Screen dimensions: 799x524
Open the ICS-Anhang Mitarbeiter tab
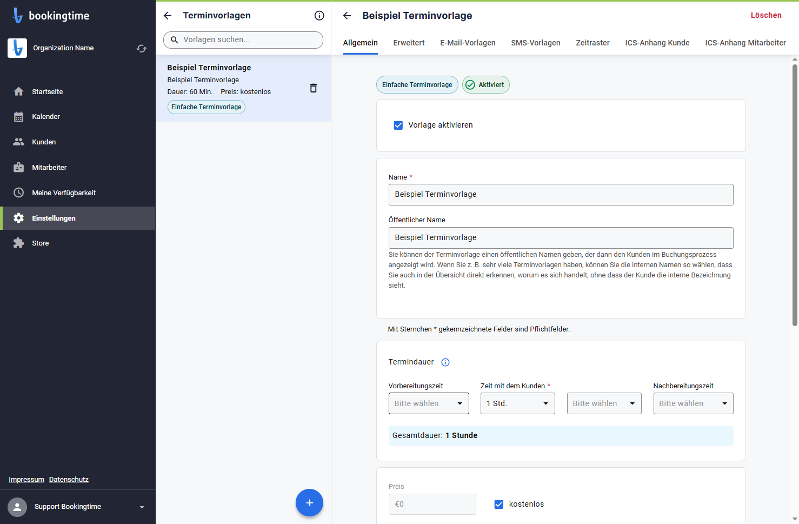click(x=745, y=43)
